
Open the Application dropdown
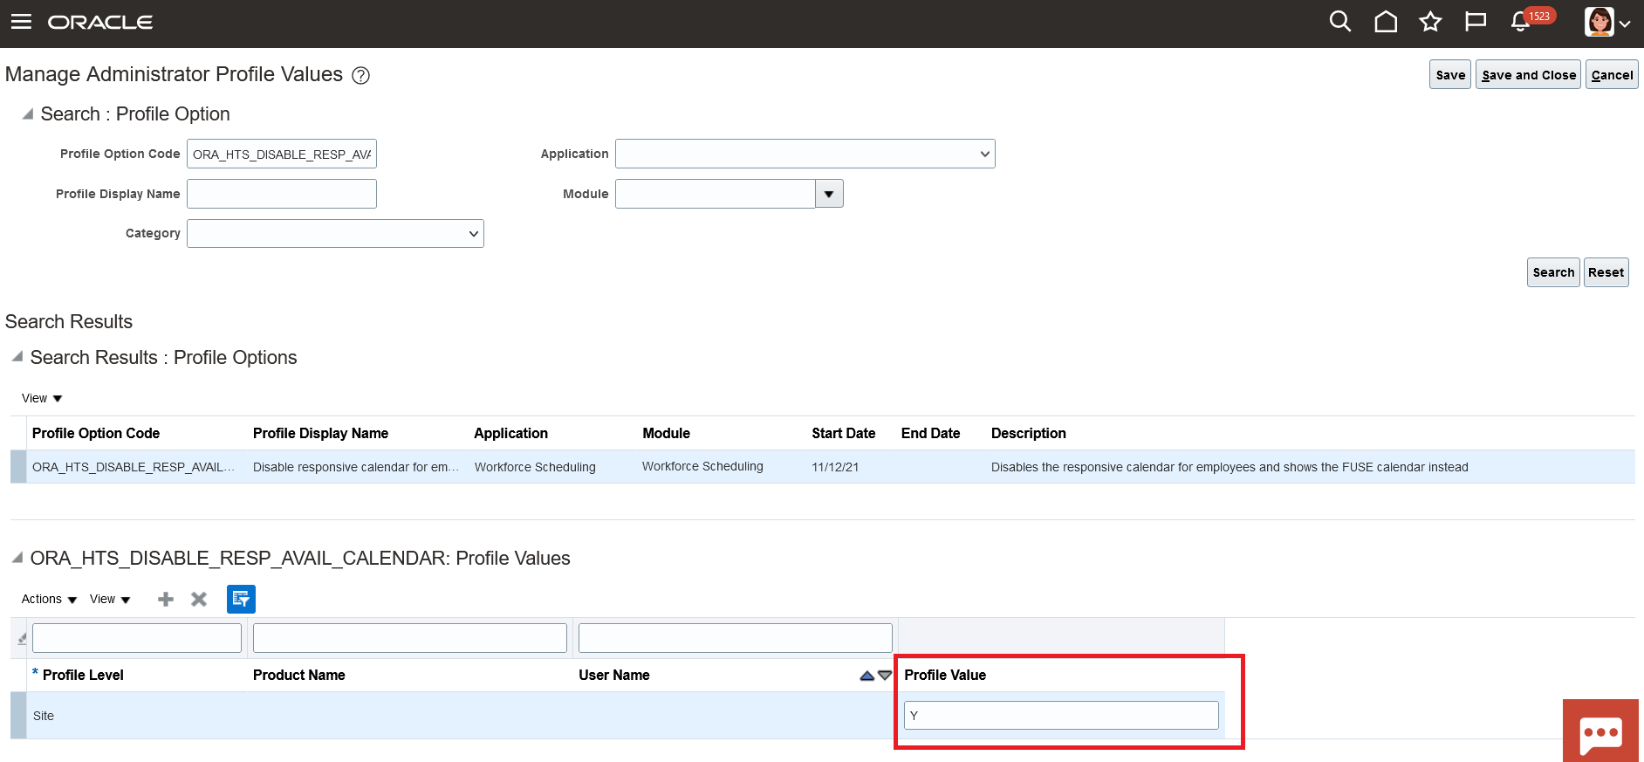[805, 154]
